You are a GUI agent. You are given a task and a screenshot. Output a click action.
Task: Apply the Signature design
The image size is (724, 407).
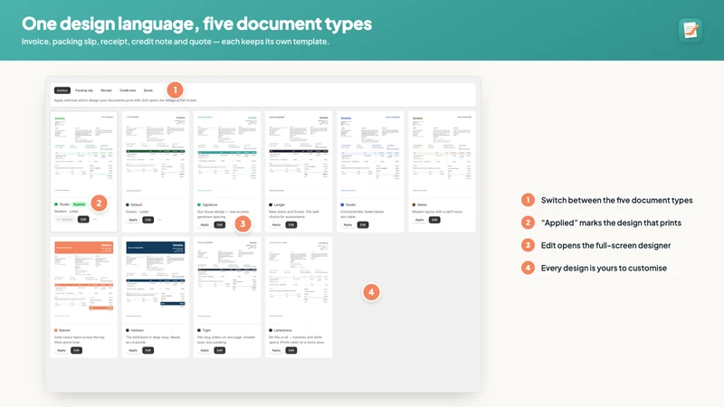coord(205,224)
